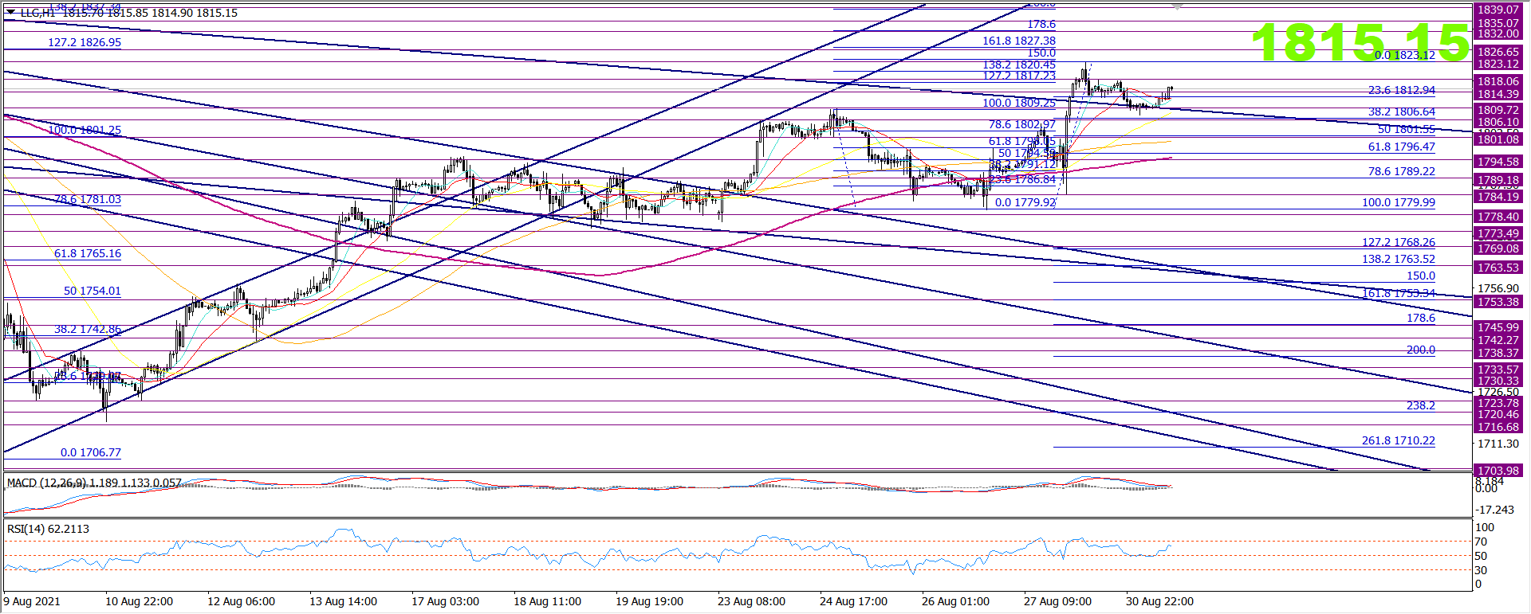Image resolution: width=1531 pixels, height=614 pixels.
Task: Click the 100.0 1809.25 Fibonacci label
Action: pos(1019,103)
